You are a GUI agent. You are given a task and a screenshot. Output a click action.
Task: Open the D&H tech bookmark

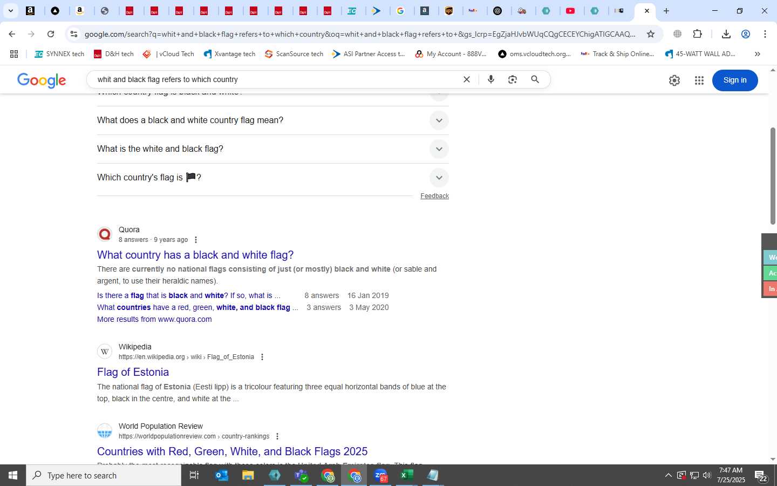[x=113, y=54]
